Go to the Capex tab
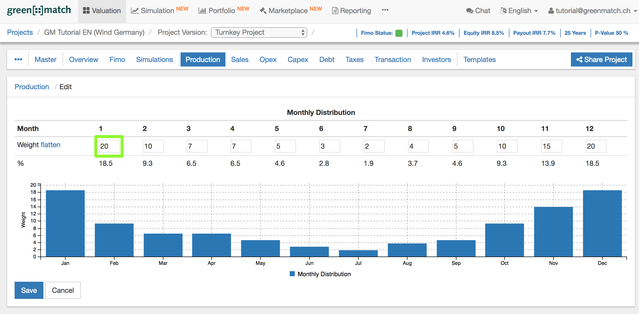This screenshot has width=639, height=314. pos(298,59)
